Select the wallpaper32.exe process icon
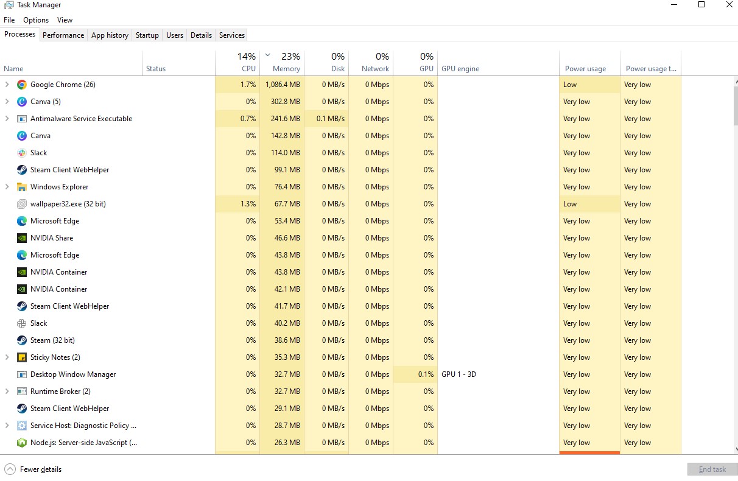 pyautogui.click(x=22, y=204)
